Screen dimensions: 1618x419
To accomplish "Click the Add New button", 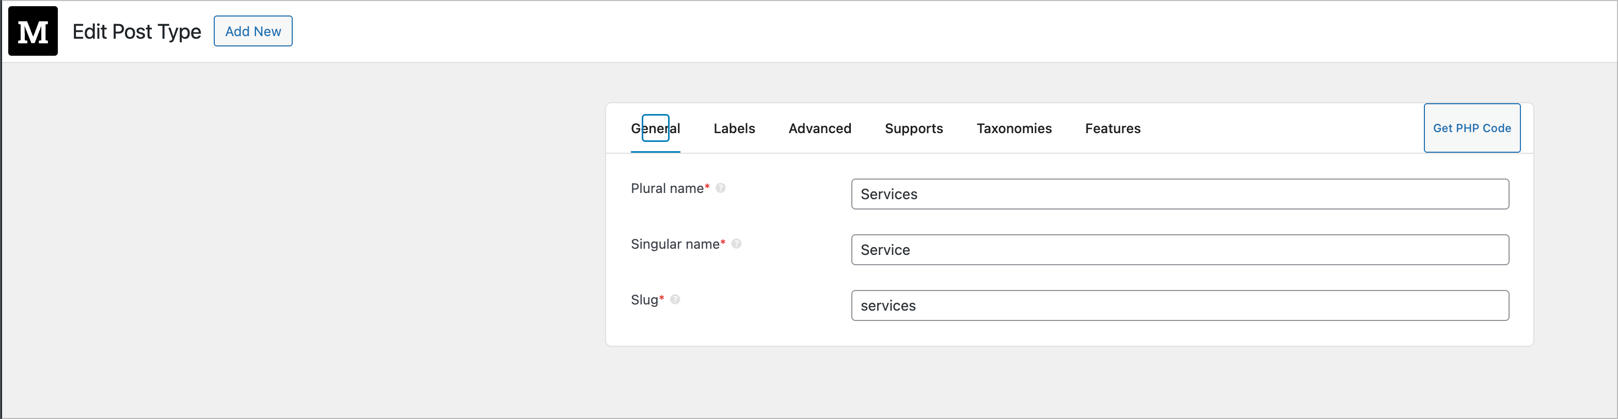I will click(x=253, y=31).
